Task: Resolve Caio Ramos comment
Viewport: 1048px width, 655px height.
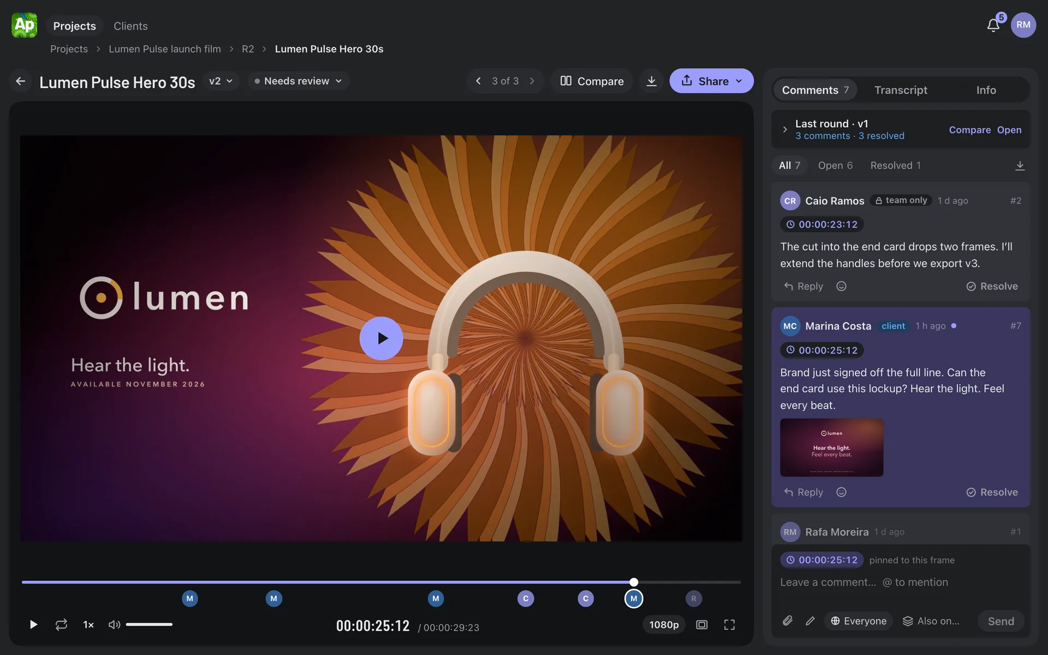Action: pos(992,286)
